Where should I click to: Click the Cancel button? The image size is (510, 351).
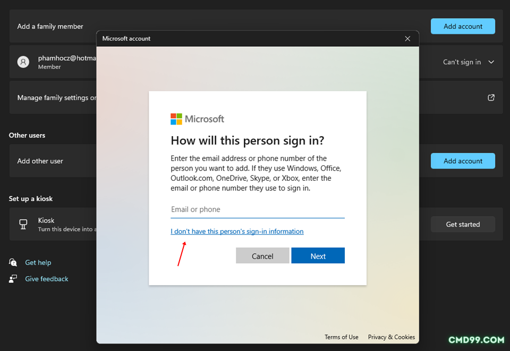click(x=262, y=256)
